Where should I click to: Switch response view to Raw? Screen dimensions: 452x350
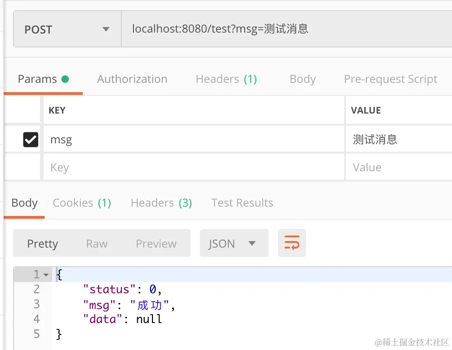coord(97,243)
